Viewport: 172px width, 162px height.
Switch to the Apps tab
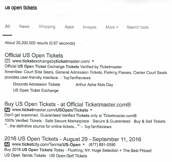tap(69, 27)
